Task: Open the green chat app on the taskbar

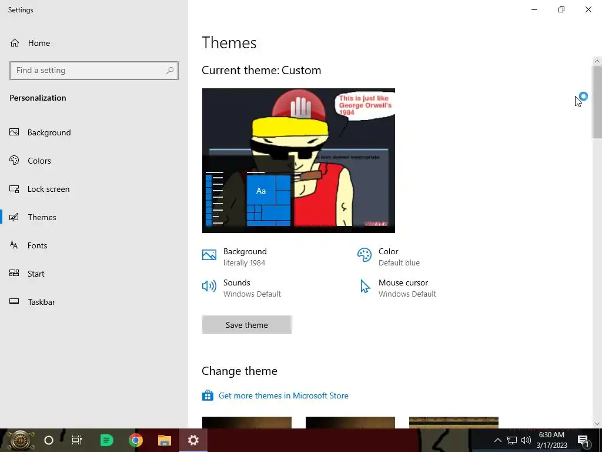Action: pos(106,440)
